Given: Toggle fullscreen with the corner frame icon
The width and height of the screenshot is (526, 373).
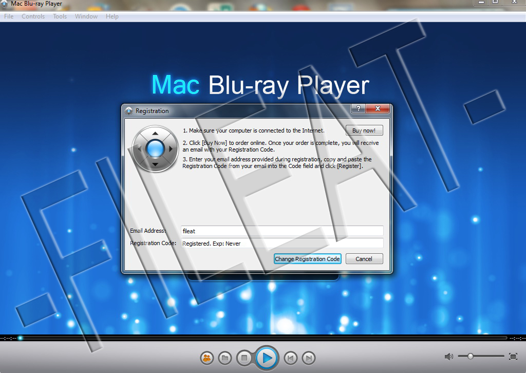Looking at the screenshot, I should [513, 357].
